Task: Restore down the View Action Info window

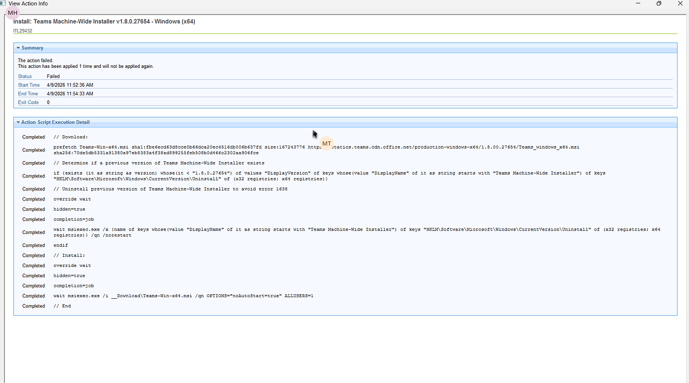Action: coord(659,3)
